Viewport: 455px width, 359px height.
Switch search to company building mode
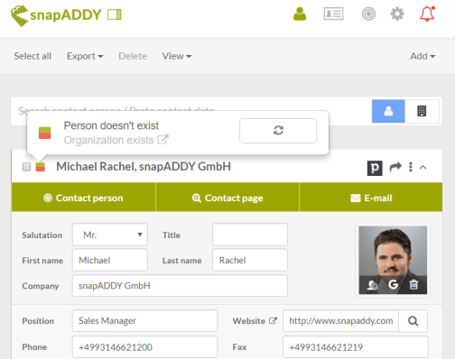point(422,111)
